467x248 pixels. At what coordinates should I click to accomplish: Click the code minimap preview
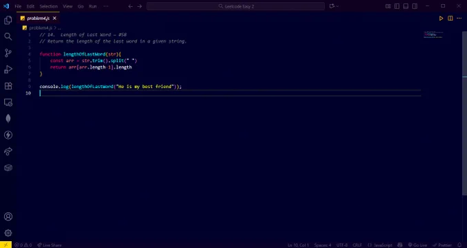(x=433, y=34)
